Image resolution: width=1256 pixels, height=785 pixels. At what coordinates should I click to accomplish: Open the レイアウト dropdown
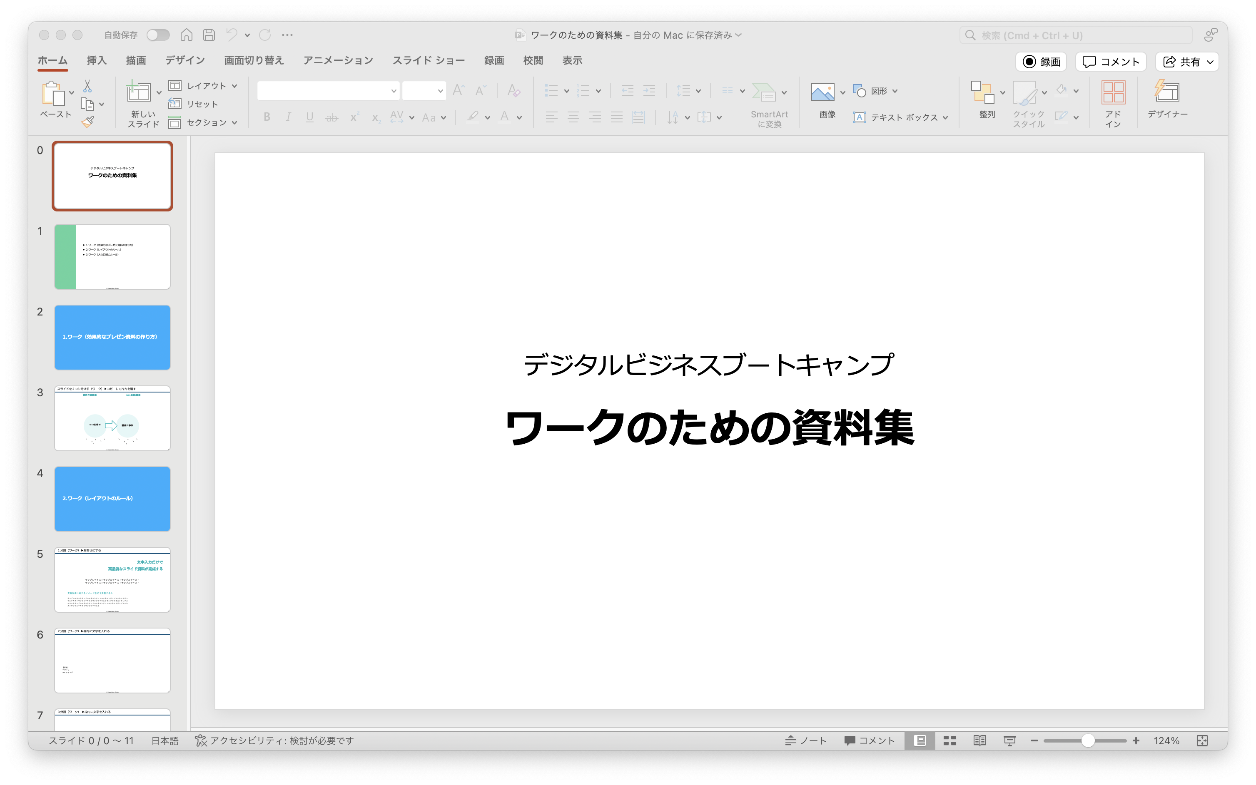[203, 86]
